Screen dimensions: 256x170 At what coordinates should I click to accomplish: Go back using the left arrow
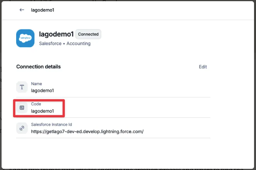tap(22, 10)
